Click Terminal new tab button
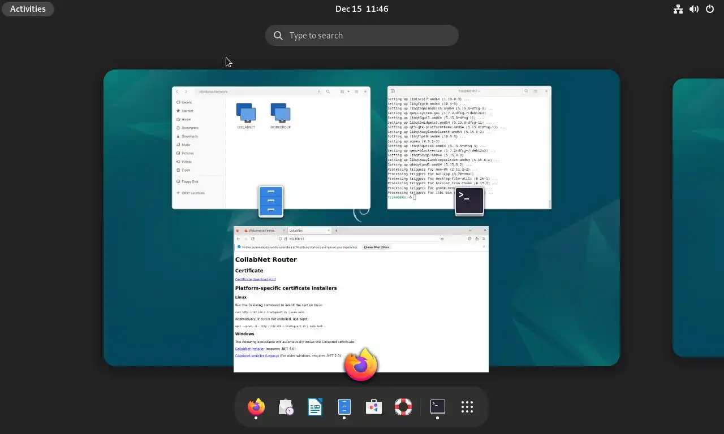Image resolution: width=724 pixels, height=434 pixels. click(x=393, y=91)
